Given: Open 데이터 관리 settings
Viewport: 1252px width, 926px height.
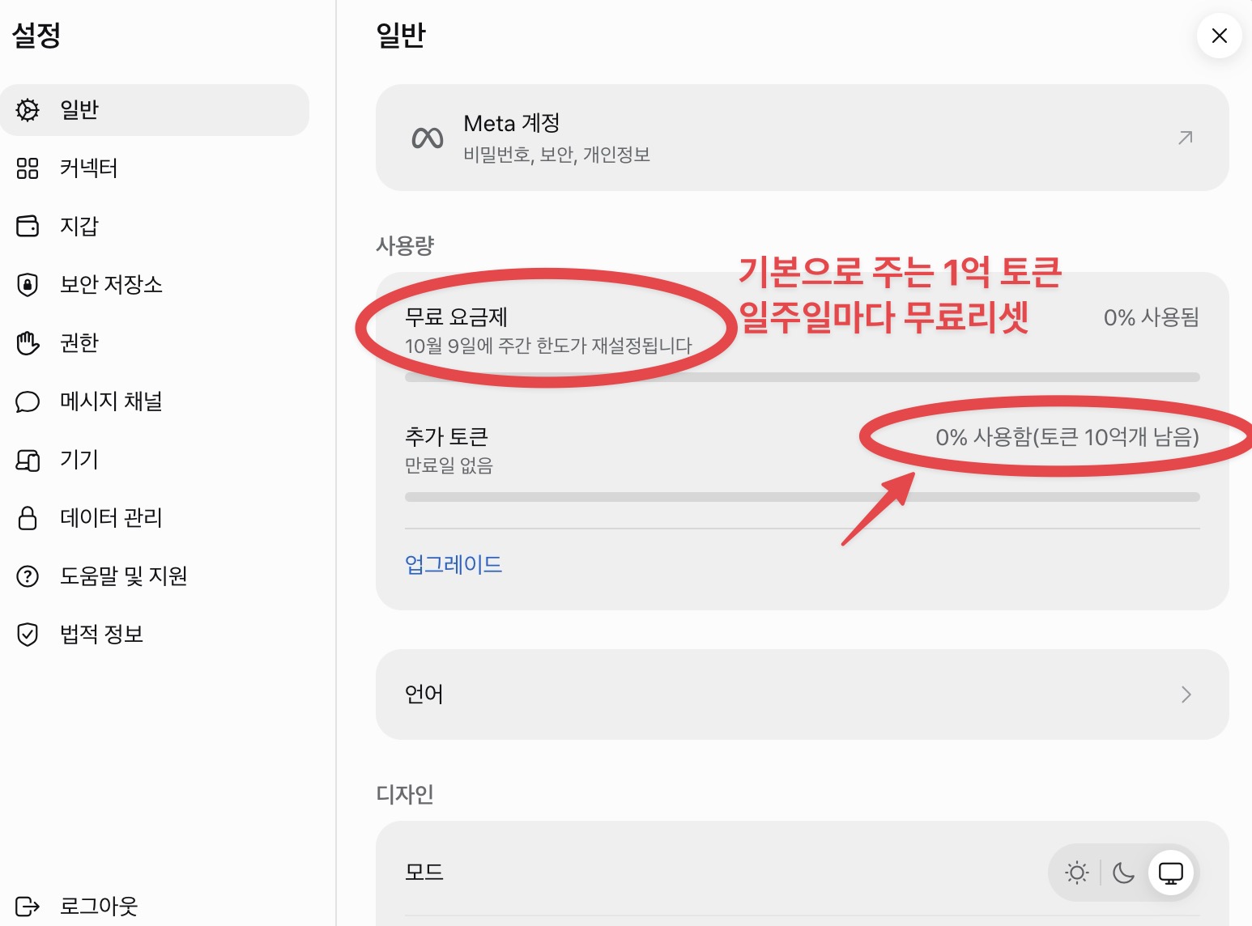Looking at the screenshot, I should (155, 518).
